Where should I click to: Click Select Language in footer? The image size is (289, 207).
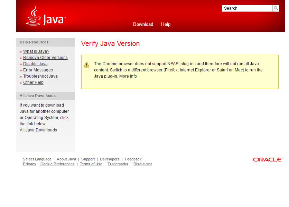[x=37, y=159]
